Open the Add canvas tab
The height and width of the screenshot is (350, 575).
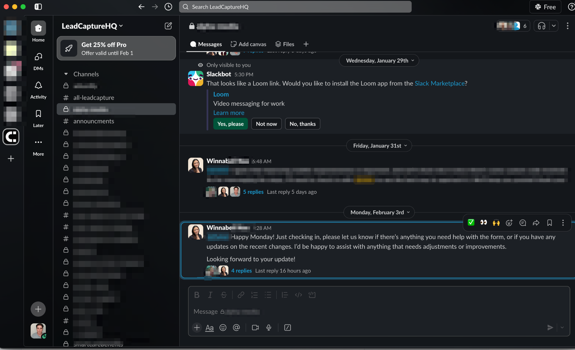[248, 44]
